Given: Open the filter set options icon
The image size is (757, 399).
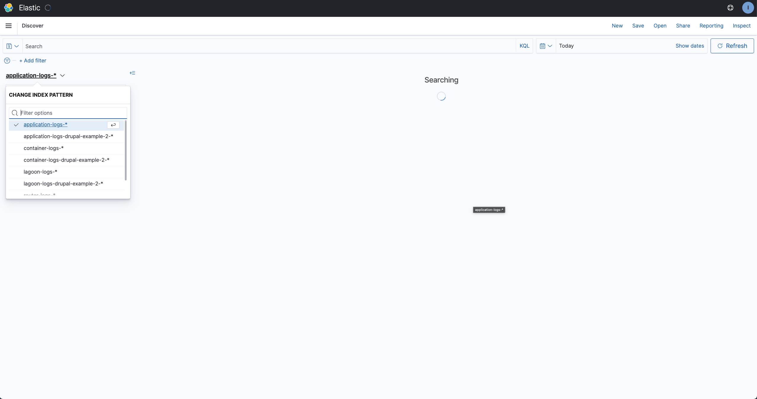Looking at the screenshot, I should coord(7,61).
